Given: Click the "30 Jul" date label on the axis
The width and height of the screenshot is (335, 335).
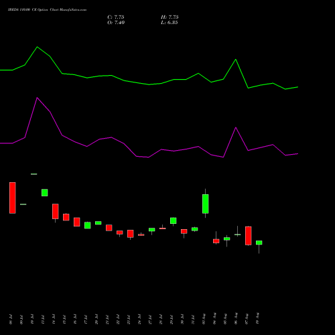Looking at the screenshot, I should [x=182, y=319].
